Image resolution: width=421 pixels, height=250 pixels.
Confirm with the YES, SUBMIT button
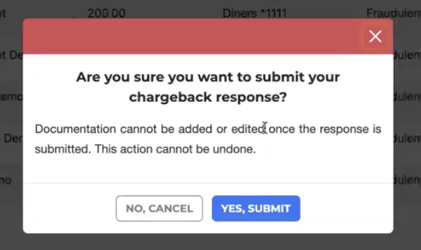tap(256, 209)
